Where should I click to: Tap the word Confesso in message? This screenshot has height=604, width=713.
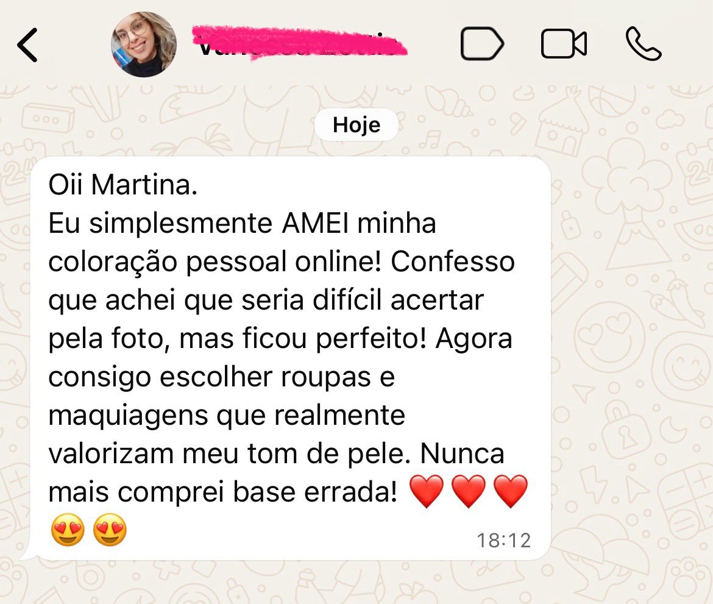[x=452, y=262]
